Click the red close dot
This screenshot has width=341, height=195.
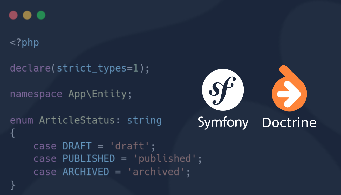pyautogui.click(x=13, y=15)
